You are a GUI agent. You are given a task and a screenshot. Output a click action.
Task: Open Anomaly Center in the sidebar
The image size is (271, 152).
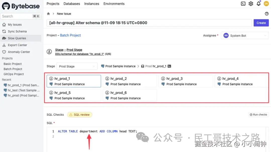(21, 52)
